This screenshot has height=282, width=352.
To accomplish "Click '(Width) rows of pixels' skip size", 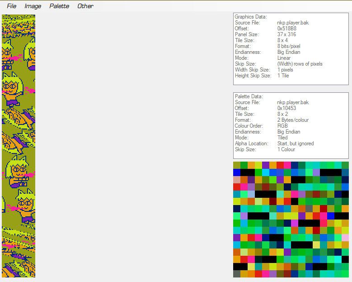I will pyautogui.click(x=300, y=64).
